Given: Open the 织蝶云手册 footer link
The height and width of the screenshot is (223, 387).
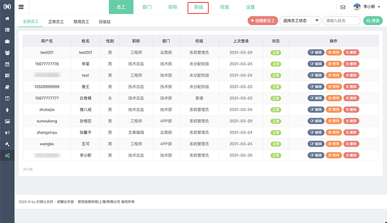Looking at the screenshot, I should click(x=65, y=202).
